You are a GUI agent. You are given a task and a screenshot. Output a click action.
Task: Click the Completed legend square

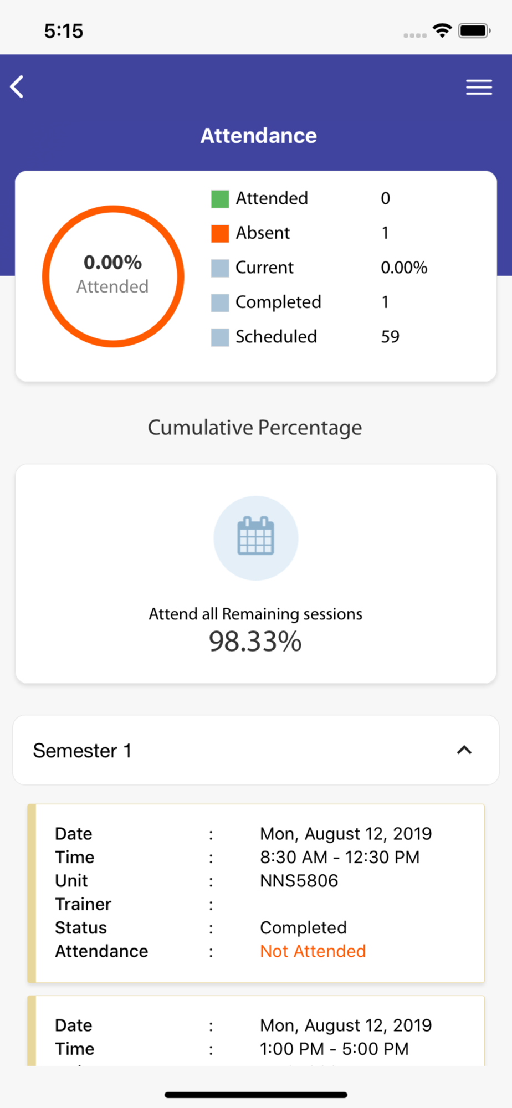220,302
